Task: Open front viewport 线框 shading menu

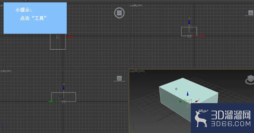Action: click(140, 6)
